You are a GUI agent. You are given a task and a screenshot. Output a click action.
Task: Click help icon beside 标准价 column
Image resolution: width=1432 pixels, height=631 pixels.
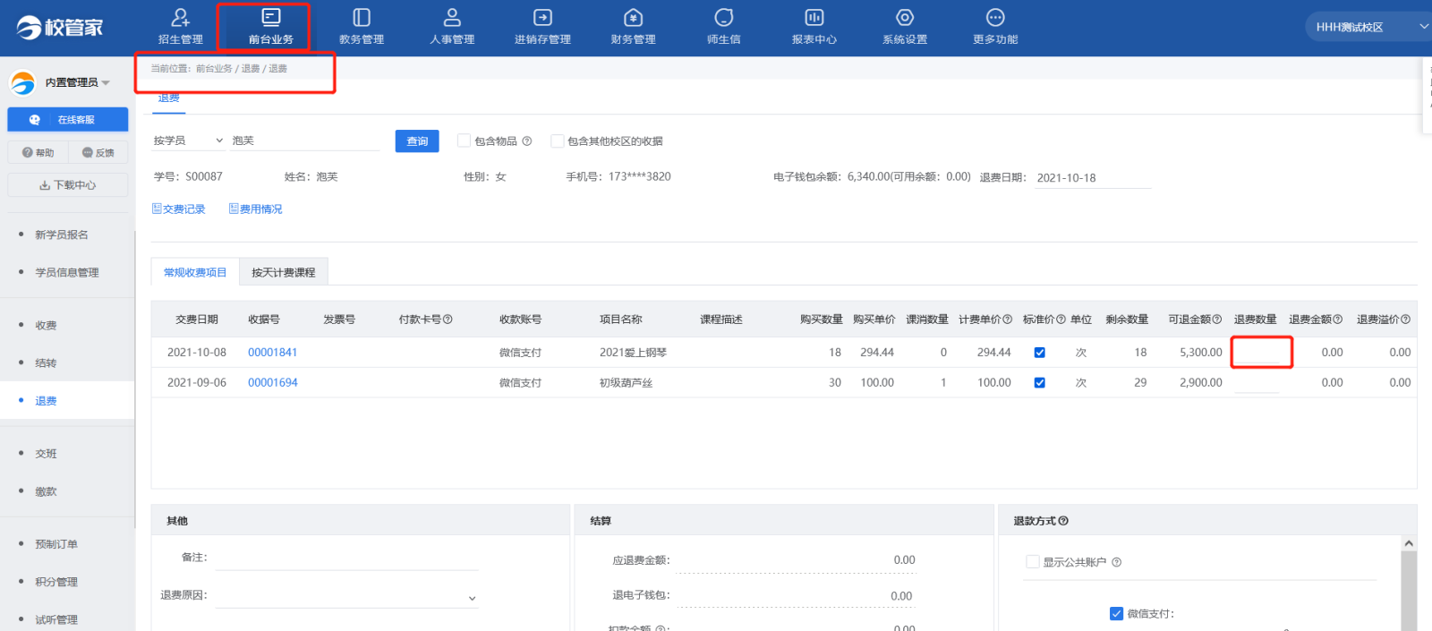(x=1061, y=320)
